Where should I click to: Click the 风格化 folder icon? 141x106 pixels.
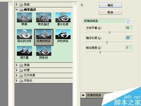coord(21,81)
